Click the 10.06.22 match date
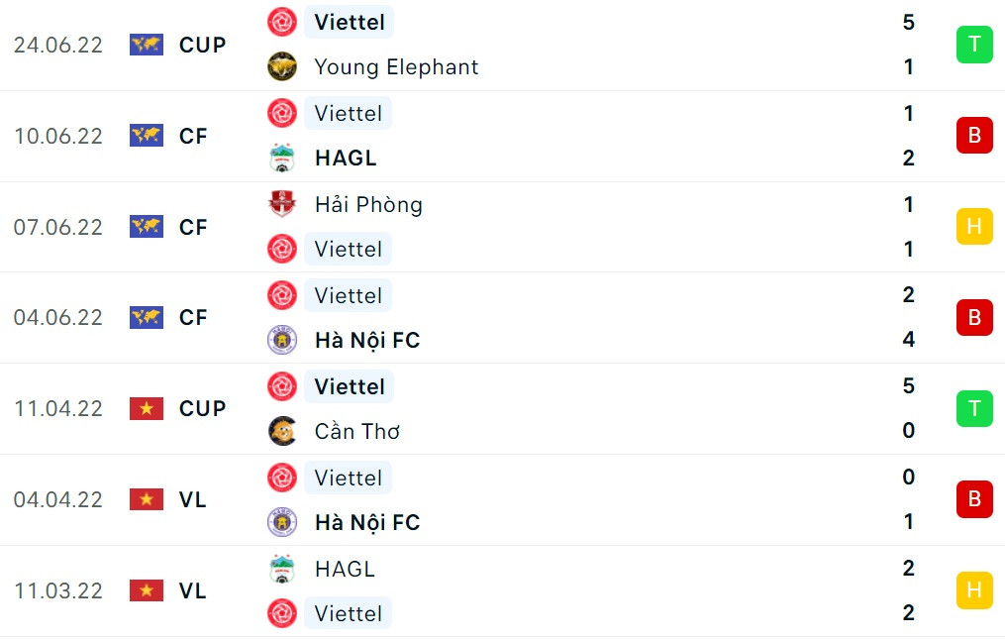Image resolution: width=1005 pixels, height=640 pixels. pyautogui.click(x=58, y=136)
